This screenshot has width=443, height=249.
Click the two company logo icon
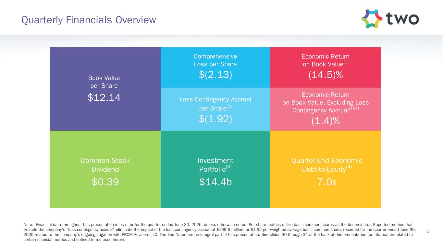point(390,18)
